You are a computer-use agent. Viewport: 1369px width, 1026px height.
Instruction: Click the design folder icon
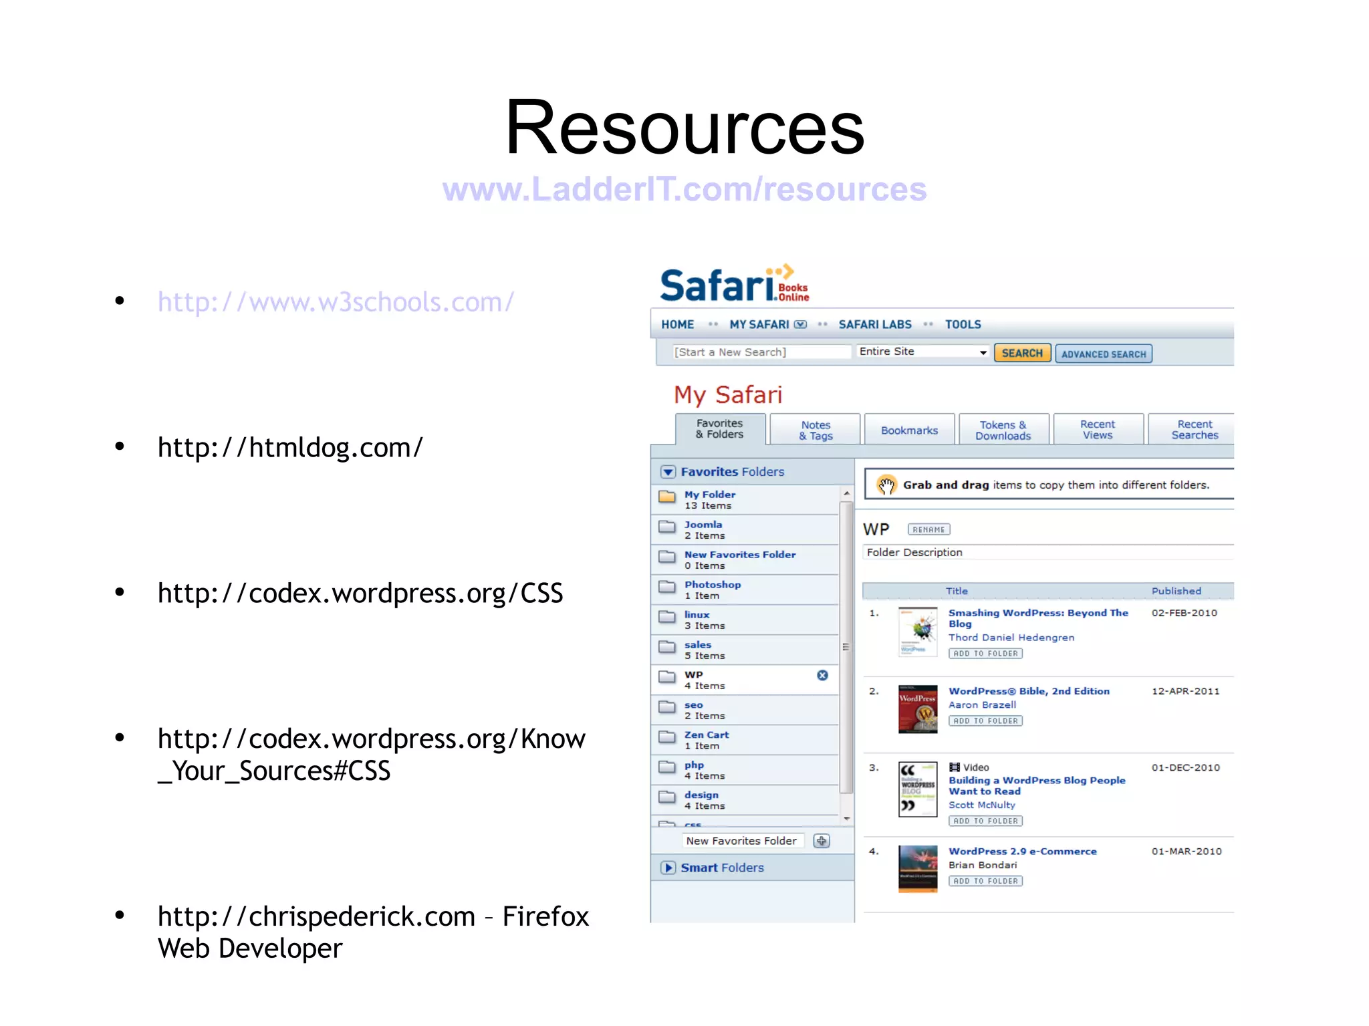666,797
